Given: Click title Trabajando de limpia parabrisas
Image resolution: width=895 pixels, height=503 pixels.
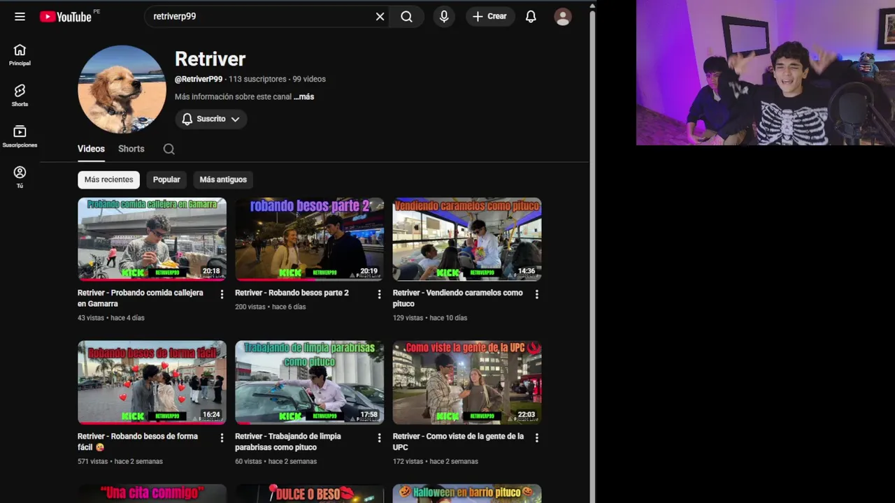Looking at the screenshot, I should click(x=288, y=442).
